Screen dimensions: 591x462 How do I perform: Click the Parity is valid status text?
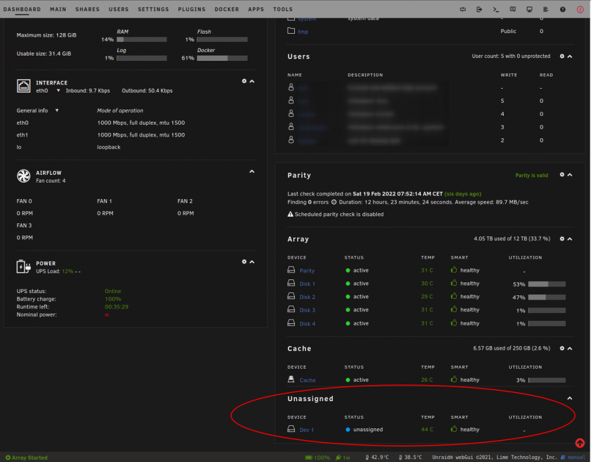(532, 175)
